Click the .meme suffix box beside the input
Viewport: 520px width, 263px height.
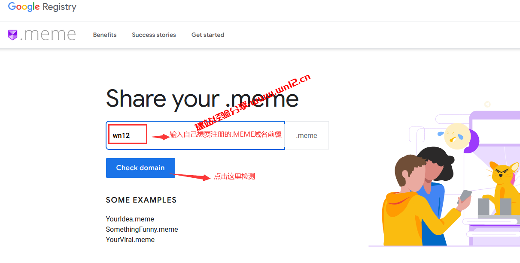(x=307, y=135)
